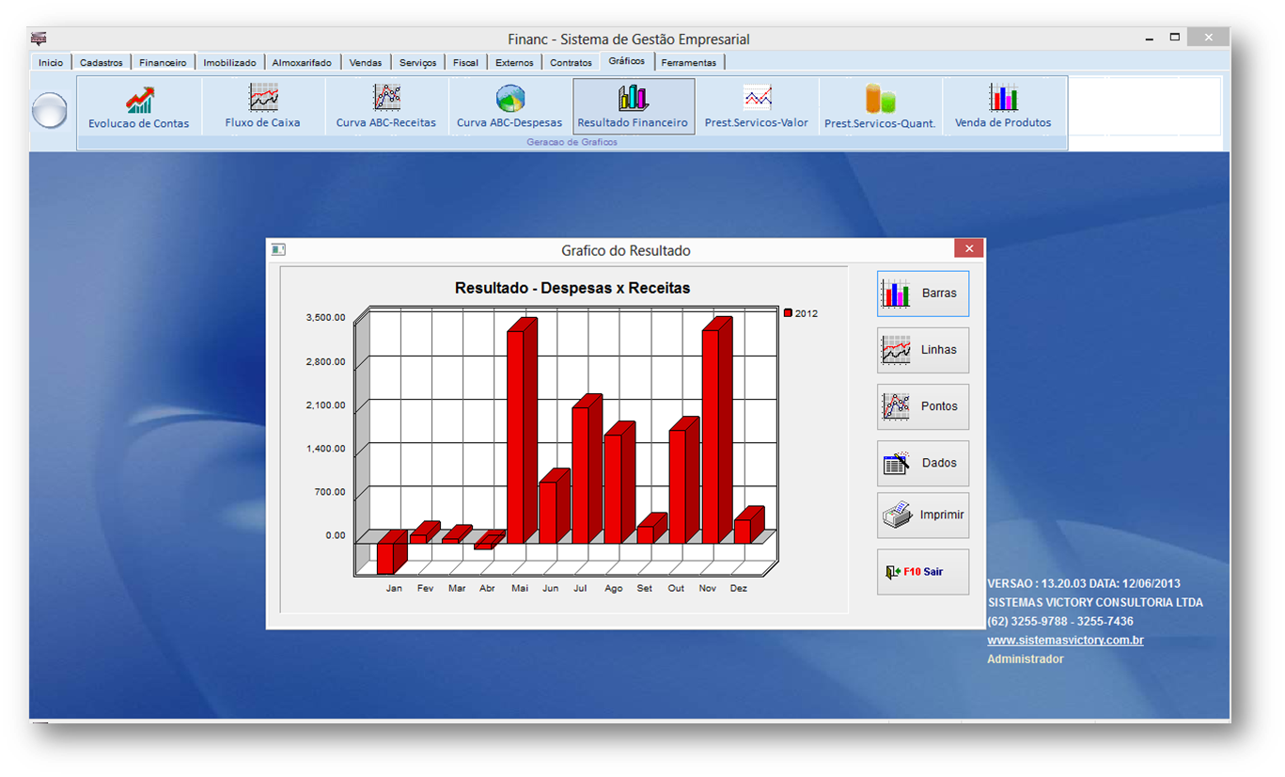Display chart as Pontos

coord(922,406)
